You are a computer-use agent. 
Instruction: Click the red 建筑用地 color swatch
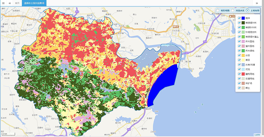(244, 74)
